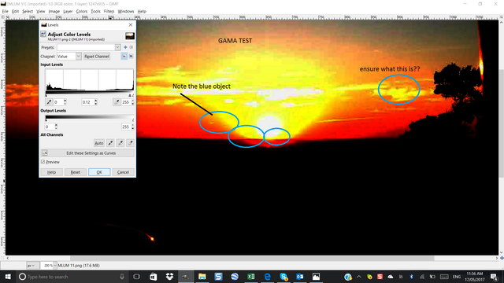This screenshot has width=504, height=283.
Task: Click the Levels tool icon in dialog header
Action: tap(43, 35)
